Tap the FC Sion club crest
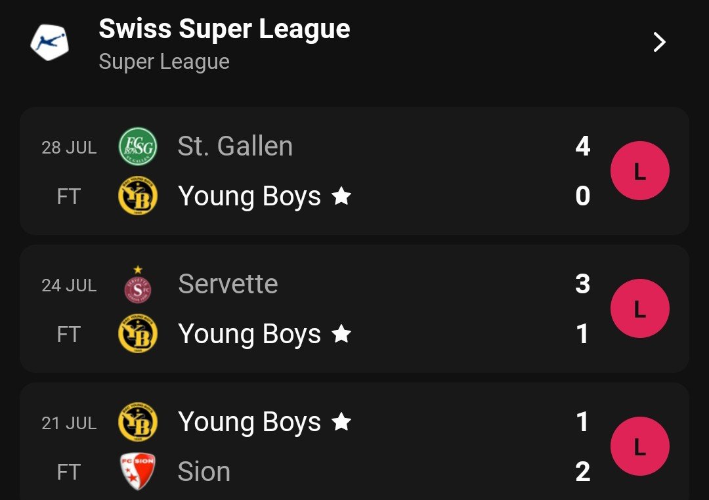This screenshot has width=709, height=500. coord(137,471)
